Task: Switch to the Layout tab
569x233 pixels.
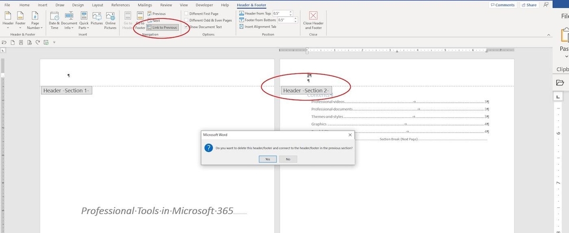Action: pyautogui.click(x=98, y=5)
